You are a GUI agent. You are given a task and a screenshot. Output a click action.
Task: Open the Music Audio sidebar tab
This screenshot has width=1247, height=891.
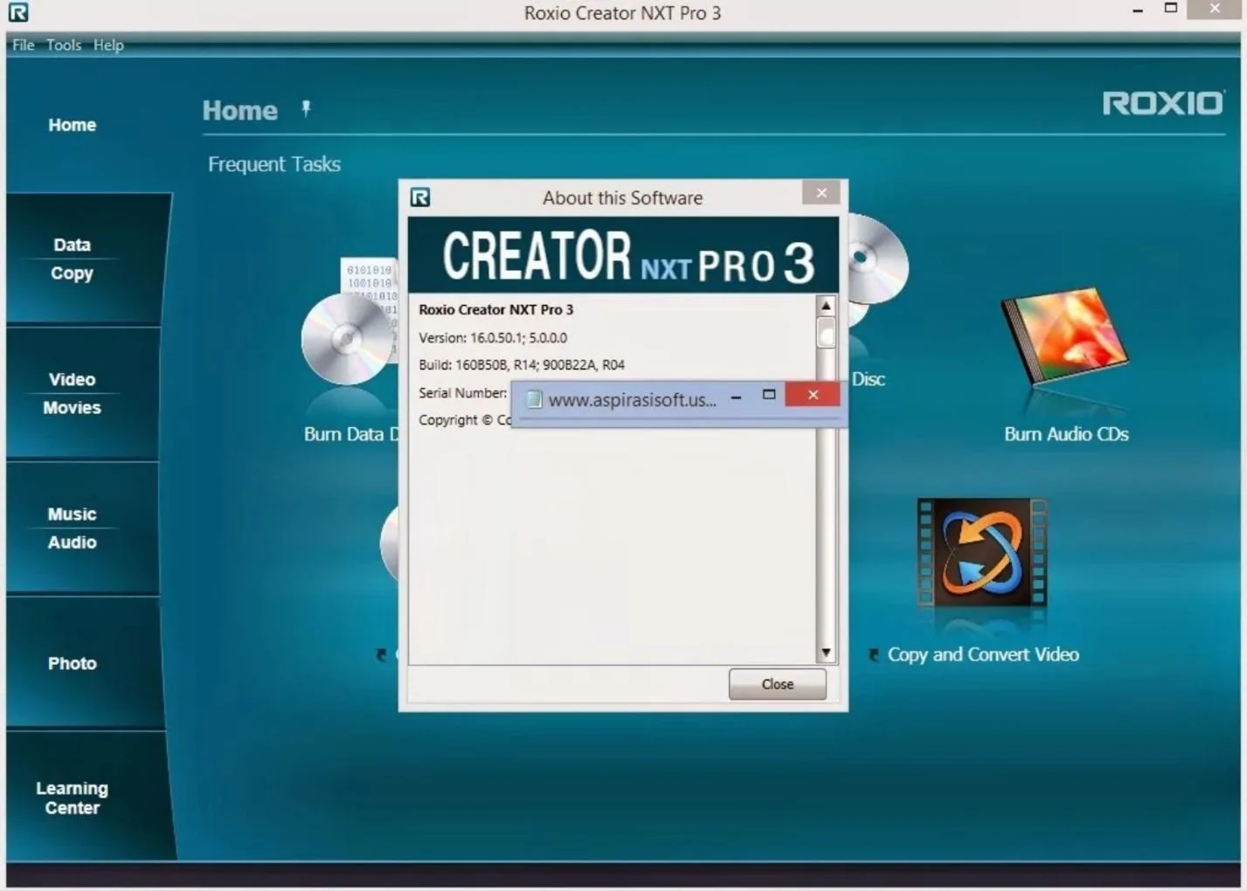(73, 528)
